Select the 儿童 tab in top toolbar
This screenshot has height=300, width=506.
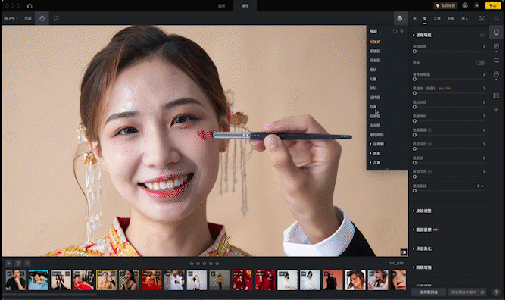coord(437,19)
